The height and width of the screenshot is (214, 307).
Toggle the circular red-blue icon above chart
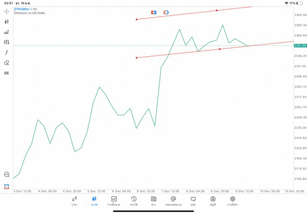pyautogui.click(x=166, y=12)
